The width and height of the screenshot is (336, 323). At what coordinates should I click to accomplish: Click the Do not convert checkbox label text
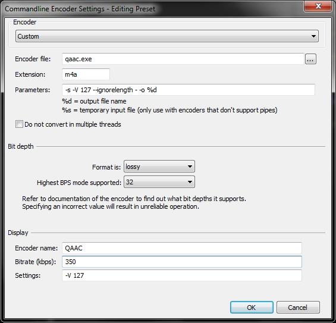point(73,124)
